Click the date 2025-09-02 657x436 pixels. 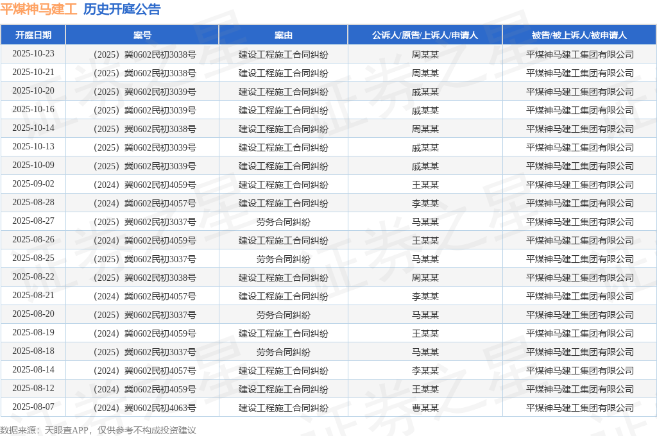(x=33, y=183)
